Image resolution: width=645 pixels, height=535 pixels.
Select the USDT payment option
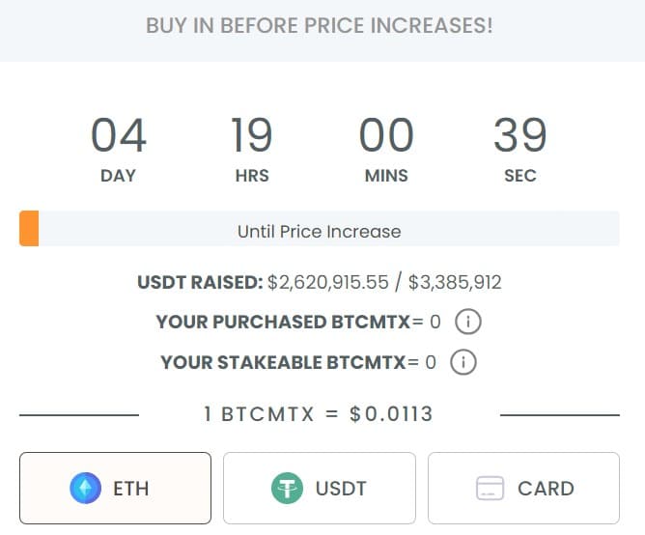[320, 489]
